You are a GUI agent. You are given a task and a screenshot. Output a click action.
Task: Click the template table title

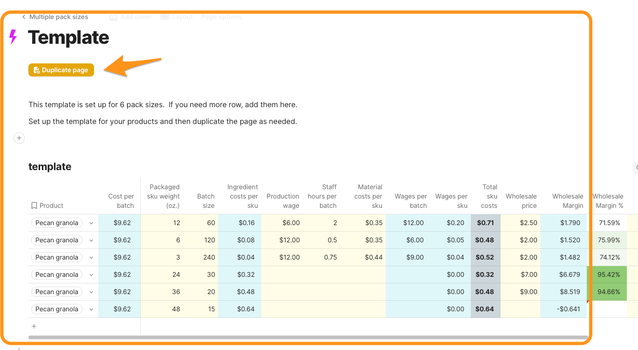click(x=50, y=167)
